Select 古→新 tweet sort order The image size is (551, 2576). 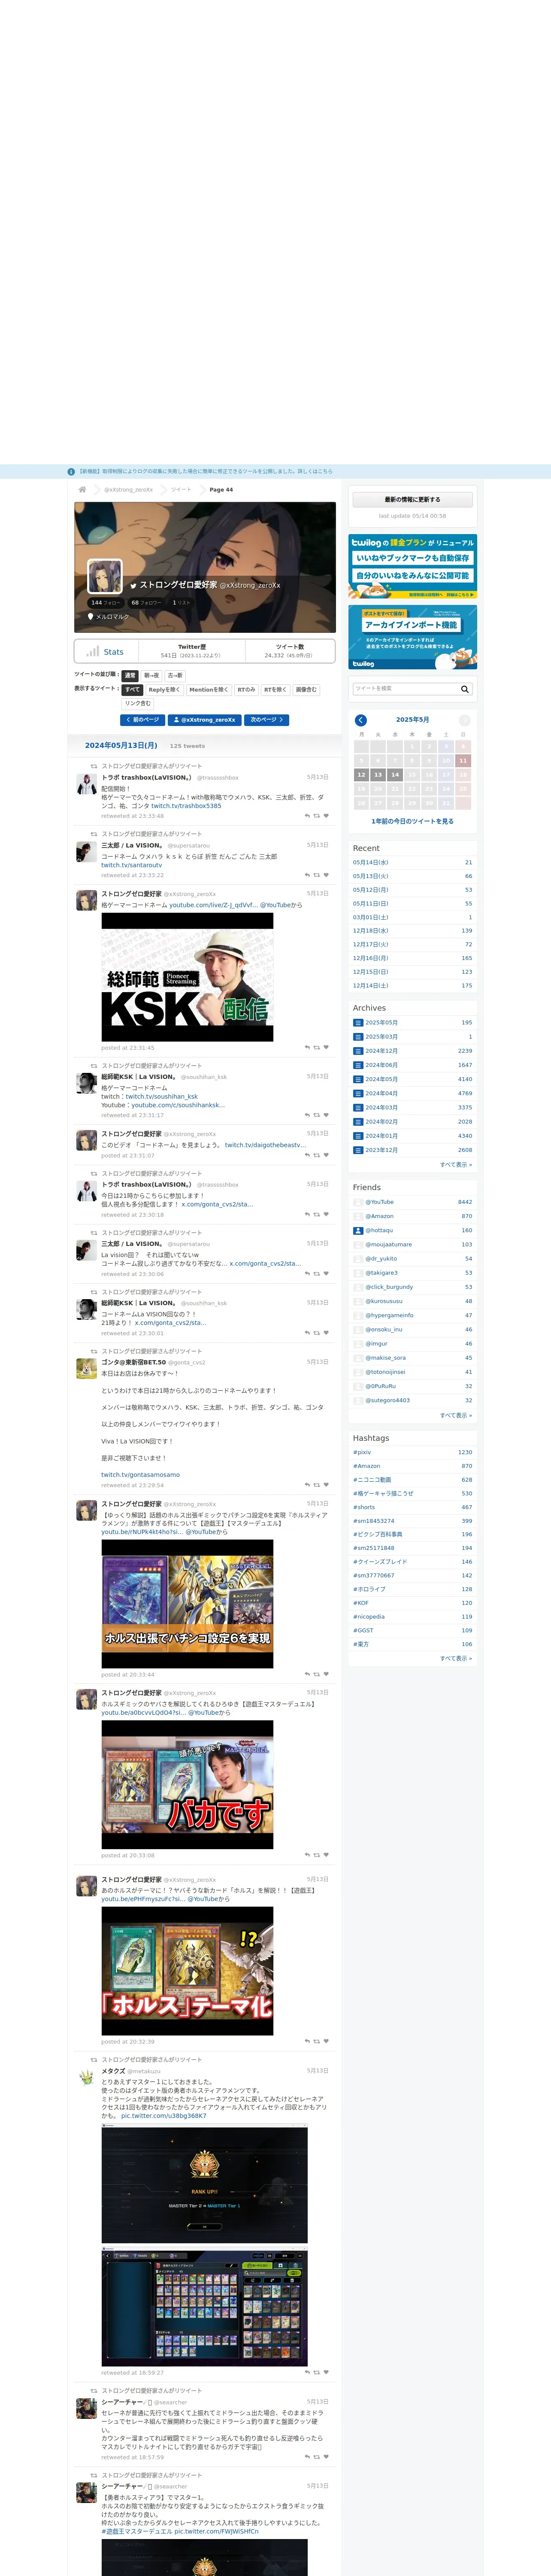tap(175, 676)
